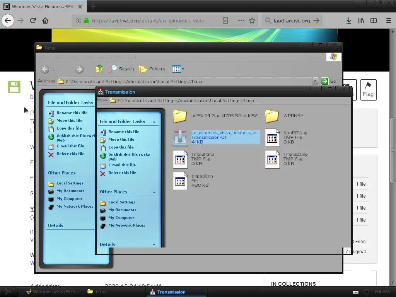Select the WPDNSE folder
The image size is (396, 297).
284,116
